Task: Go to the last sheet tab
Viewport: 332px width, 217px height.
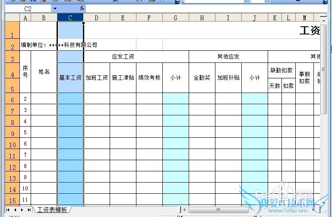Action: (29, 210)
